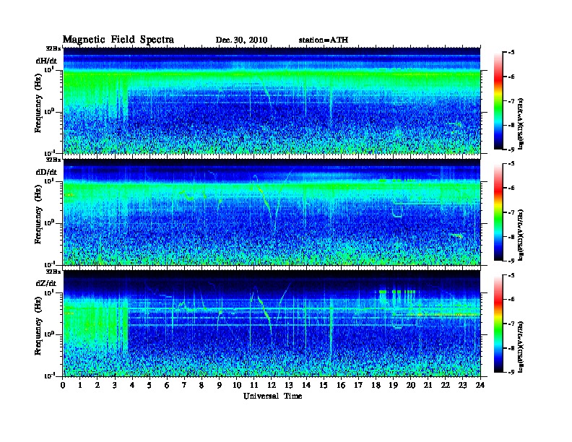Click the -7 value on dH/dt color bar
This screenshot has width=572, height=442.
point(511,100)
